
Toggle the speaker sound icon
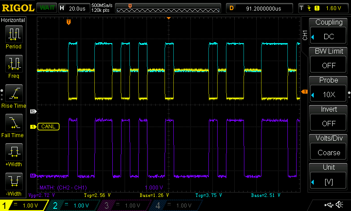coord(340,204)
